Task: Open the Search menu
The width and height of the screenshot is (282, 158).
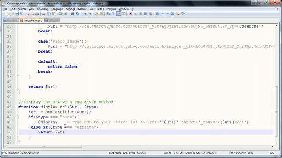Action: (22, 9)
